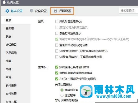This screenshot has width=138, height=103.
Task: Toggle 离线时自动启动QQ手机版 checkbox
Action: point(57,39)
